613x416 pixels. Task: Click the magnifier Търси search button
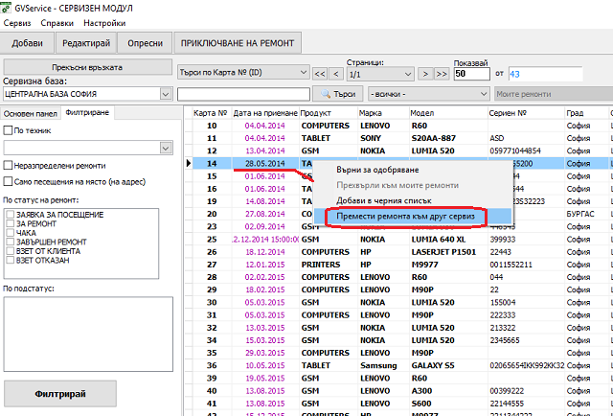tap(338, 94)
